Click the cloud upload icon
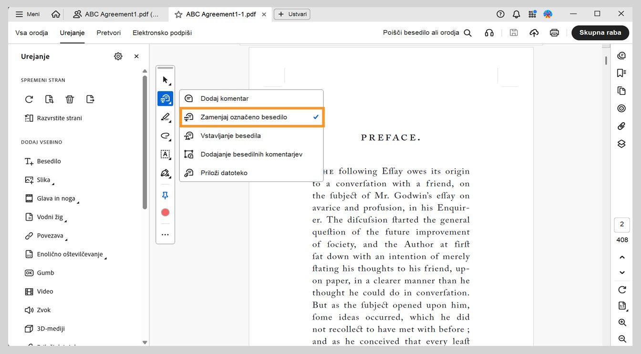Screen dimensions: 641x354 tap(534, 33)
